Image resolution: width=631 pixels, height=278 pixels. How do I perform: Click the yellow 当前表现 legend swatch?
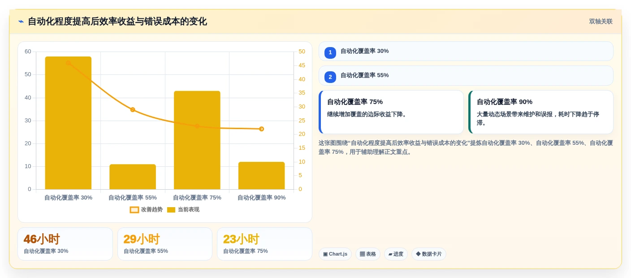coord(171,210)
